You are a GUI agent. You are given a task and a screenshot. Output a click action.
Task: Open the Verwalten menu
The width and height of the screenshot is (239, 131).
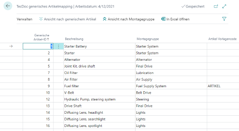click(24, 19)
